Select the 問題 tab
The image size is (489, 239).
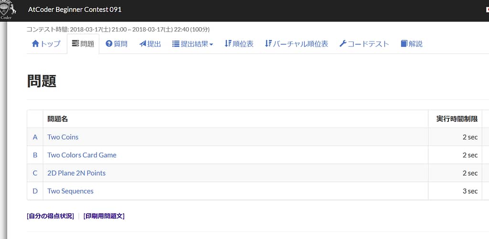(x=83, y=43)
